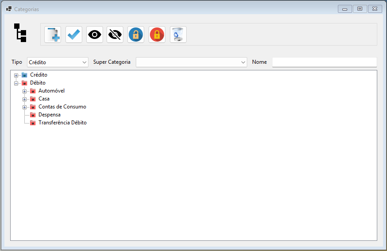Click the show (open eye) button

click(95, 35)
